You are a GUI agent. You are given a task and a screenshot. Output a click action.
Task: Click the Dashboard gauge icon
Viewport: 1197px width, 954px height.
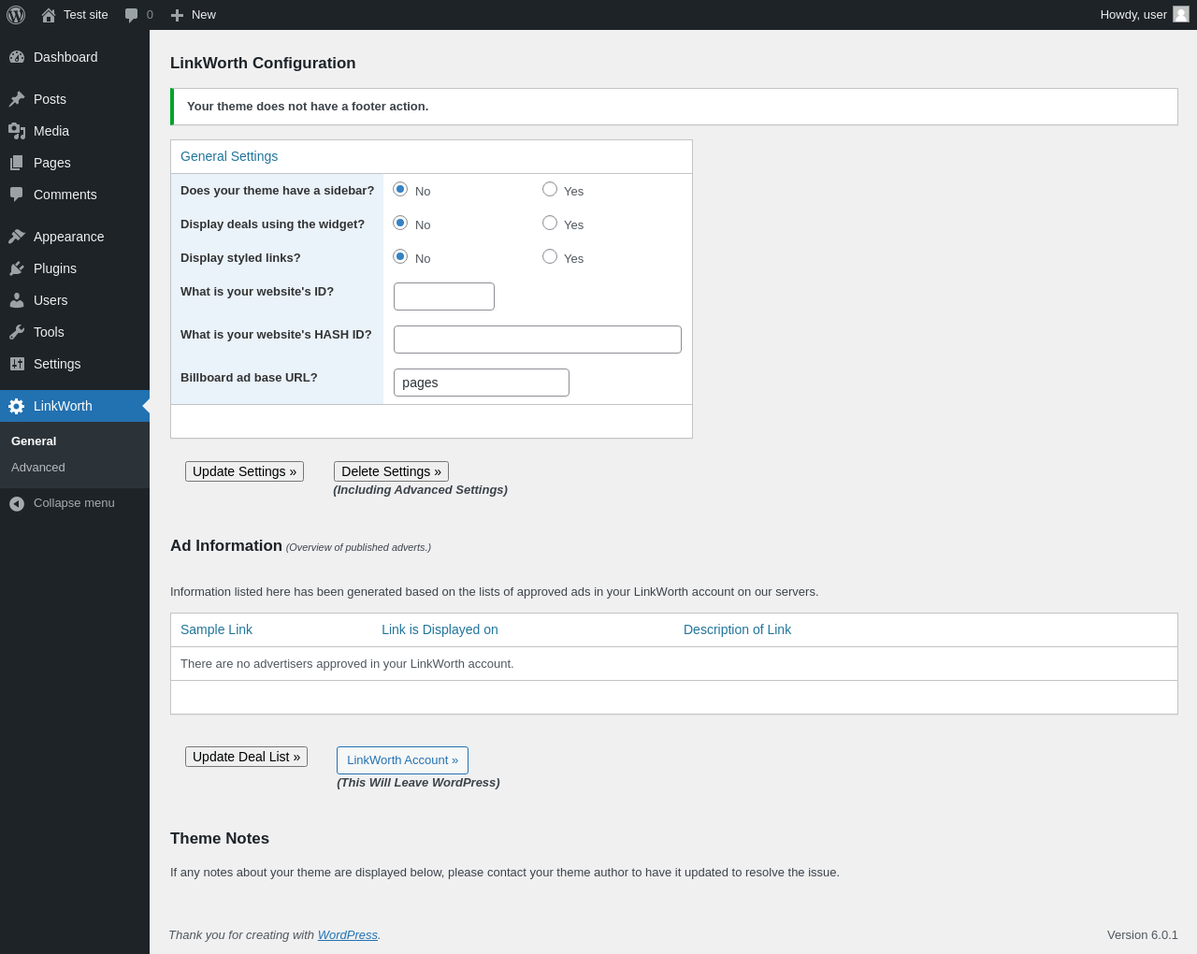(17, 57)
